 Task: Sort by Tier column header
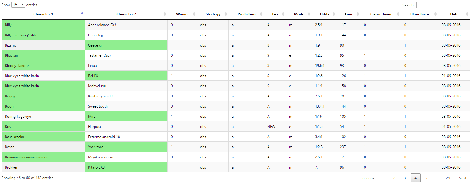275,14
